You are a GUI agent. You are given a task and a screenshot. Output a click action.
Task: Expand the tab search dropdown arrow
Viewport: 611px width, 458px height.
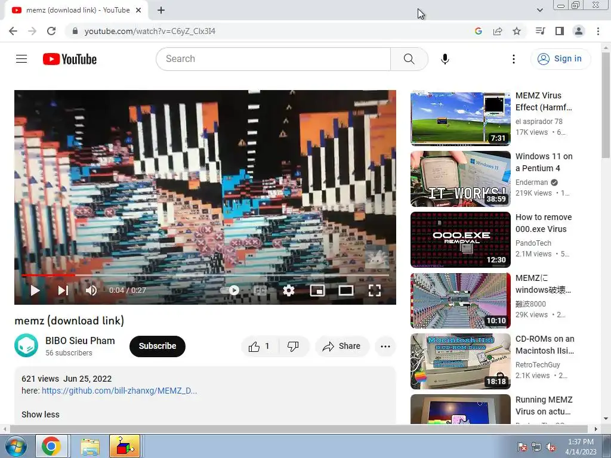[539, 11]
